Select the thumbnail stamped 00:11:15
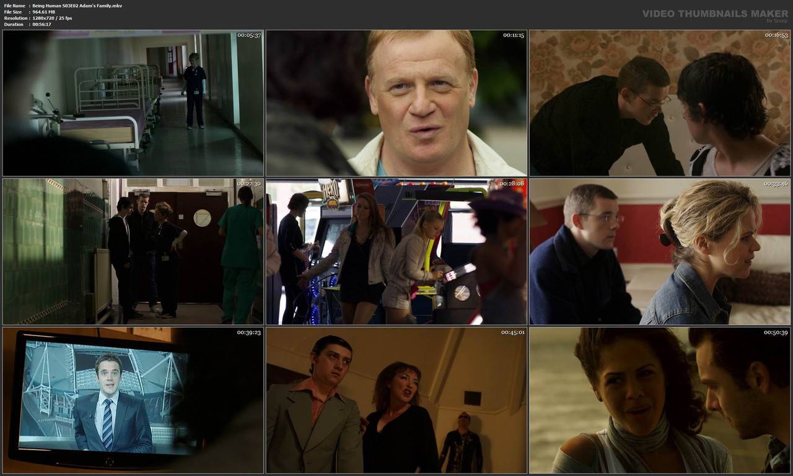The width and height of the screenshot is (793, 476). [396, 103]
